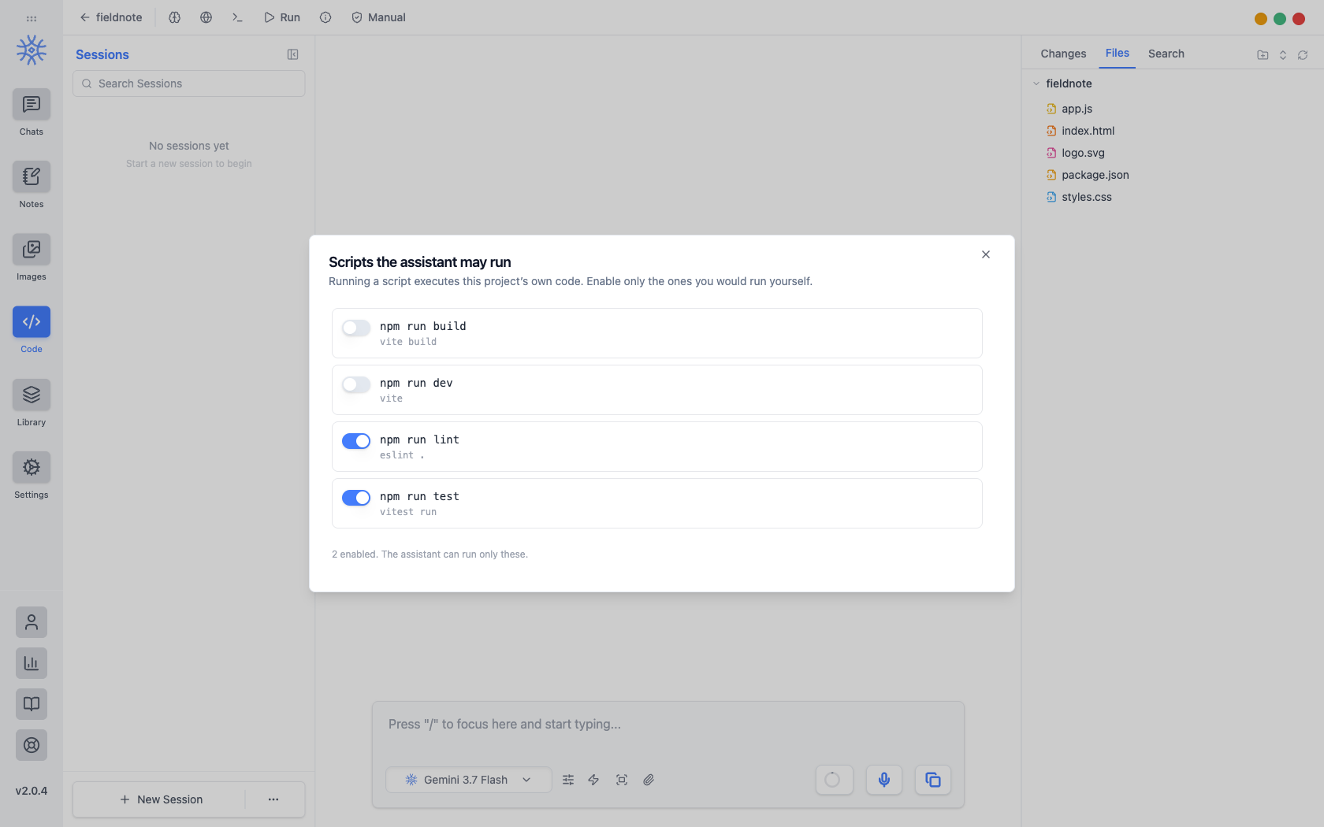Viewport: 1324px width, 827px height.
Task: Click the Search Sessions field
Action: coord(189,83)
